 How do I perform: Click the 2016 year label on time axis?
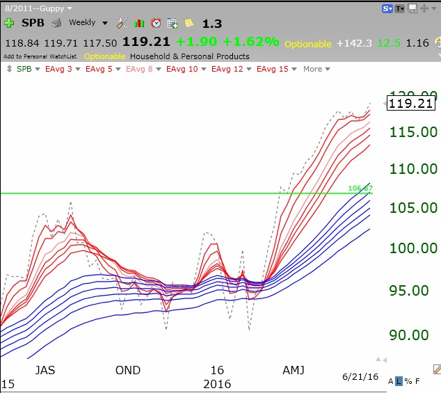coord(217,384)
